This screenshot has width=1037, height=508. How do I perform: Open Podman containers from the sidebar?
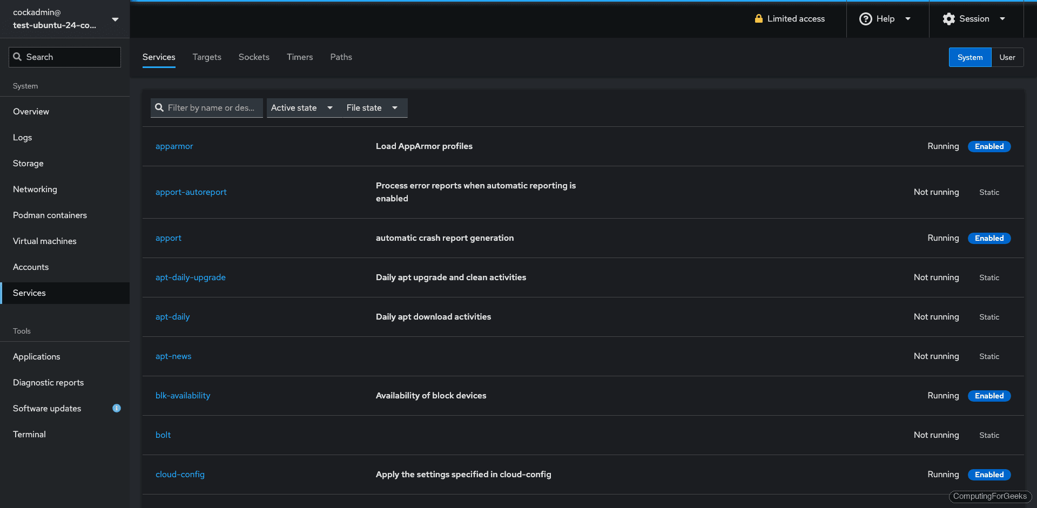pyautogui.click(x=50, y=215)
